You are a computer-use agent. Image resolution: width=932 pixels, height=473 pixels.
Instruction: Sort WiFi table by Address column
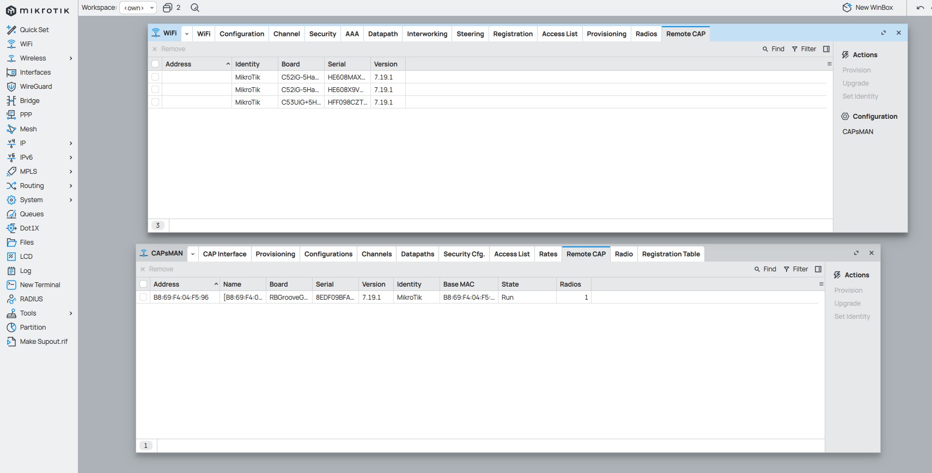coord(197,64)
